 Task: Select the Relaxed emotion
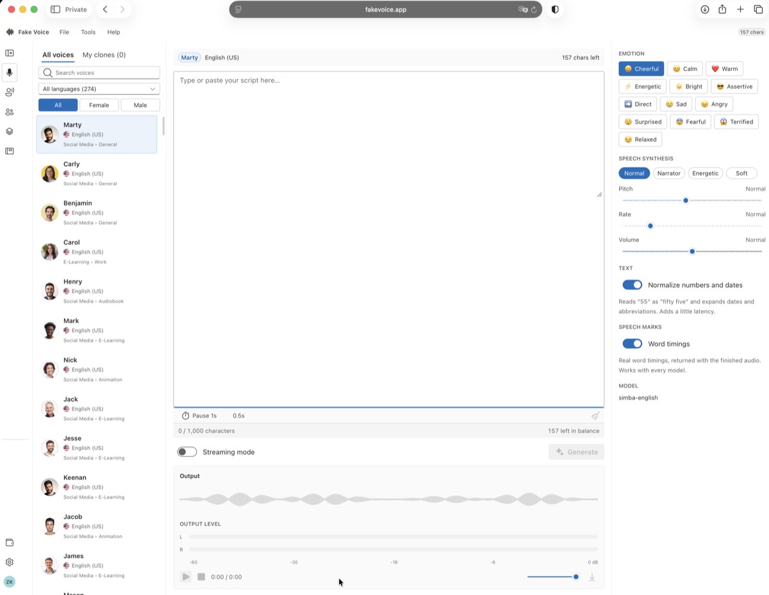tap(640, 139)
